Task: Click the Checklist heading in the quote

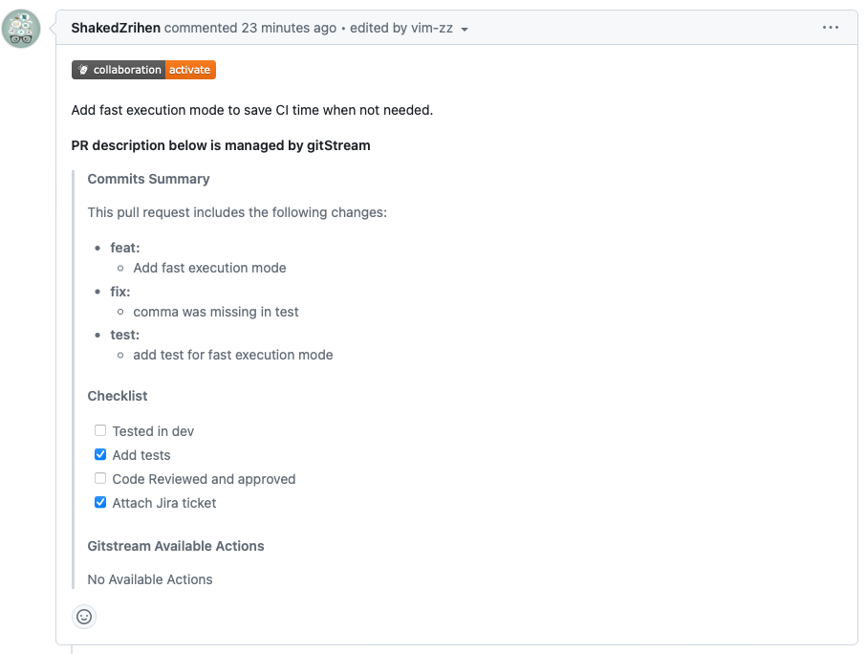Action: coord(118,396)
